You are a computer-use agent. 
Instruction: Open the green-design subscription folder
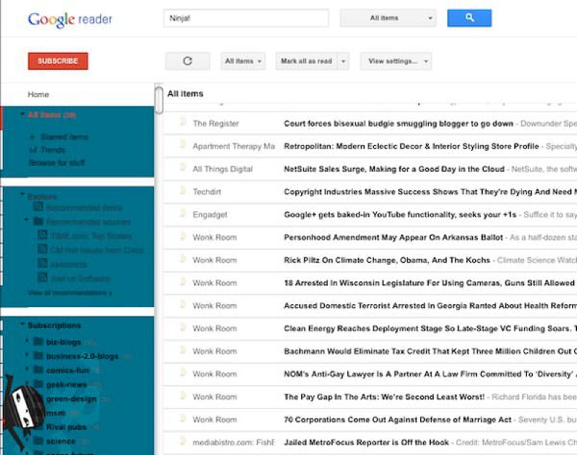[72, 399]
